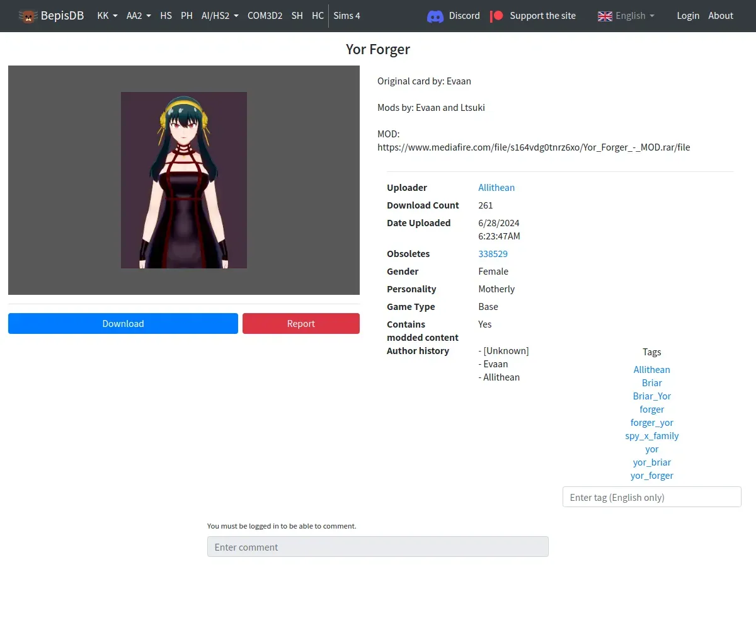Select the forger_yor tag
This screenshot has width=756, height=630.
click(x=652, y=423)
